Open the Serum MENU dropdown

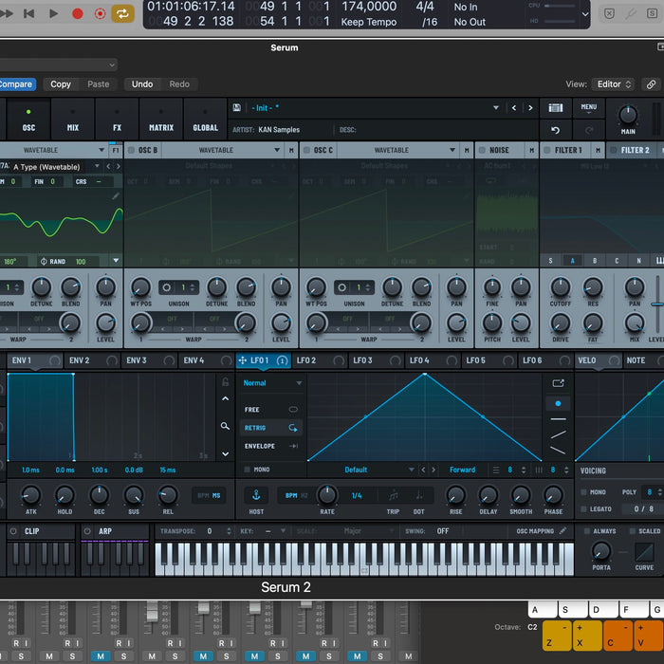[589, 108]
